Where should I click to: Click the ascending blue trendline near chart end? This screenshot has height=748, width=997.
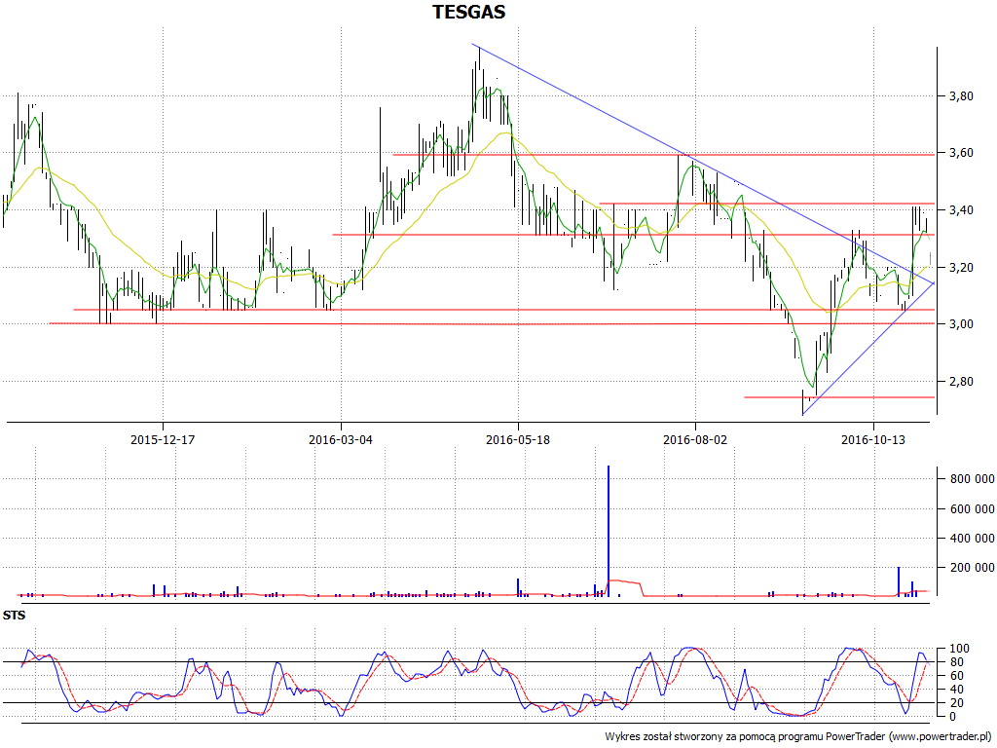coord(868,350)
